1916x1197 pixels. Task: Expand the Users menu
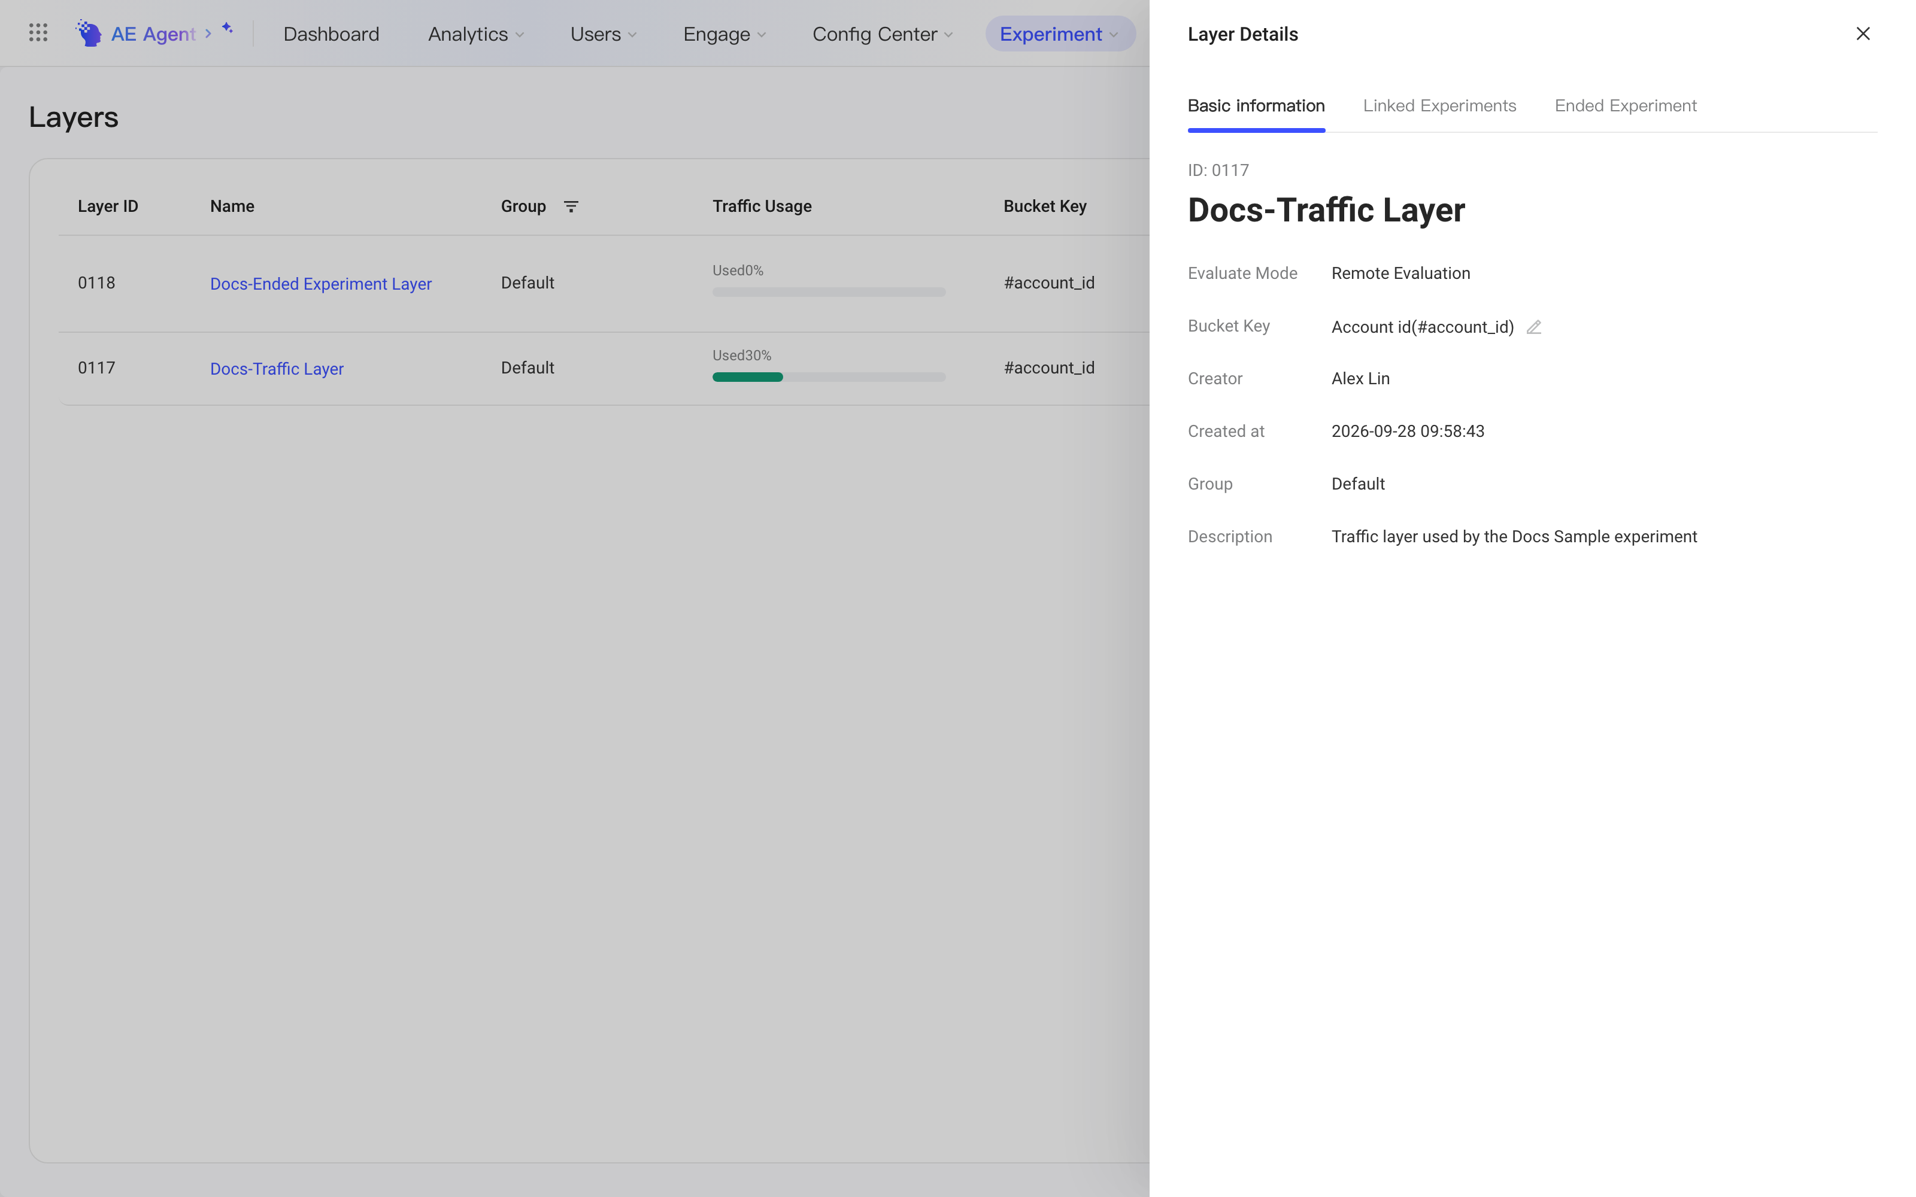604,34
